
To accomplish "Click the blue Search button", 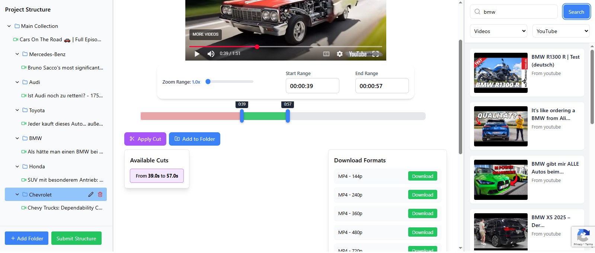I will pyautogui.click(x=576, y=12).
